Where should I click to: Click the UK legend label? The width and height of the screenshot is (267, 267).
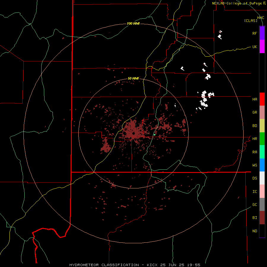click(255, 47)
